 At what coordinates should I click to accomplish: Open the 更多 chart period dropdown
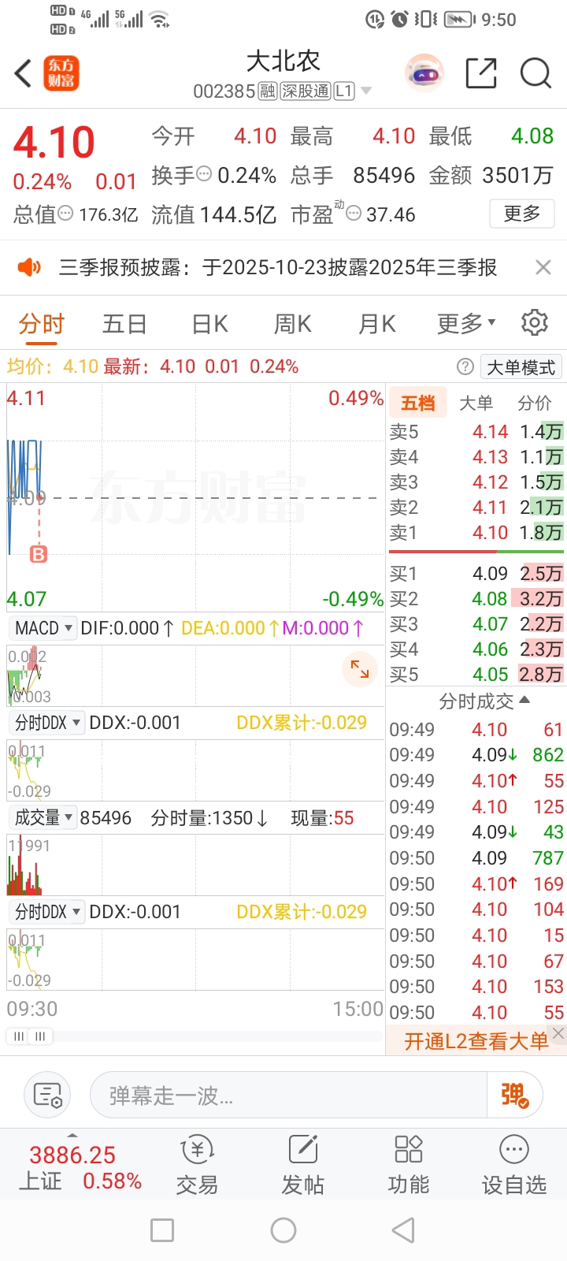(x=466, y=323)
